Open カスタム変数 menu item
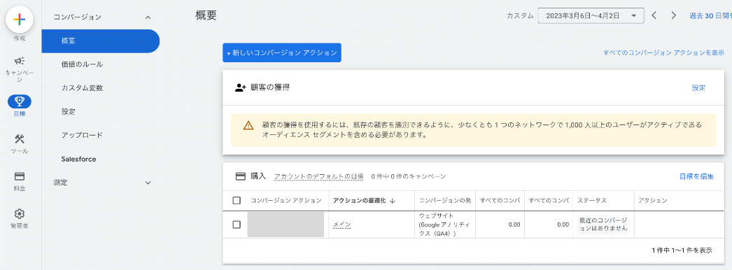This screenshot has height=270, width=732. 82,88
